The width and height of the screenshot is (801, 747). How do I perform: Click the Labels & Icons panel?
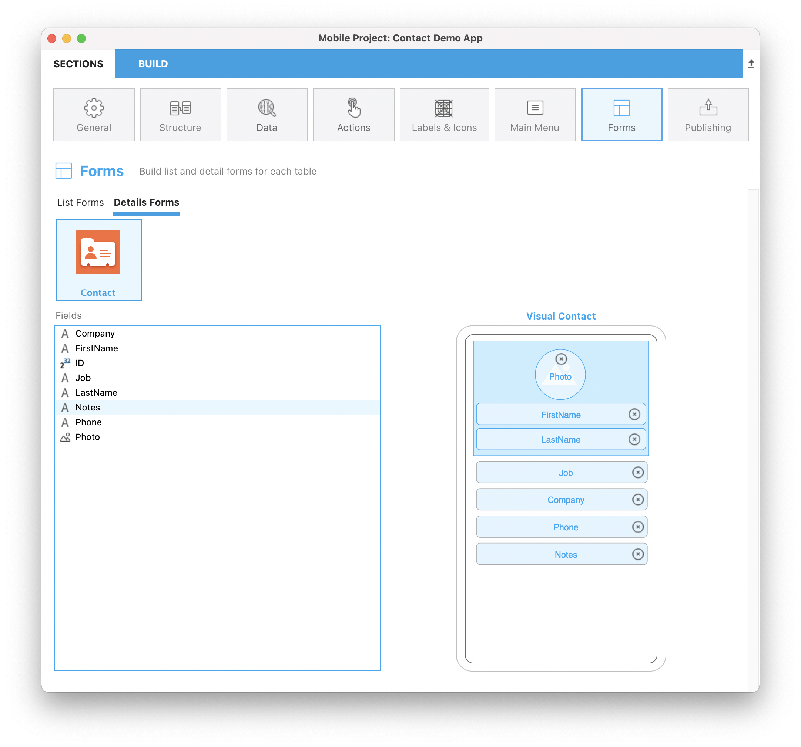pos(443,114)
